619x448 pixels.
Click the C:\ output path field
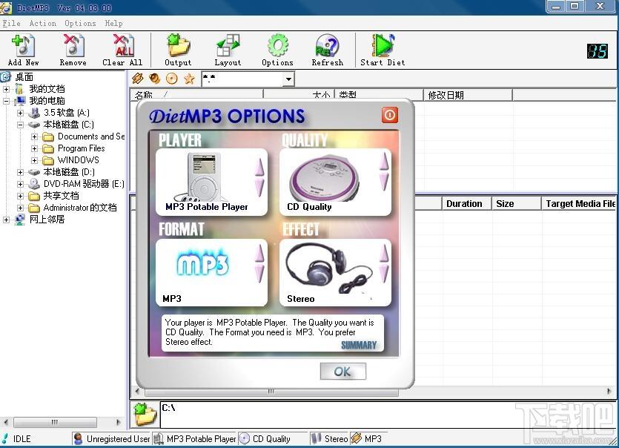click(388, 414)
